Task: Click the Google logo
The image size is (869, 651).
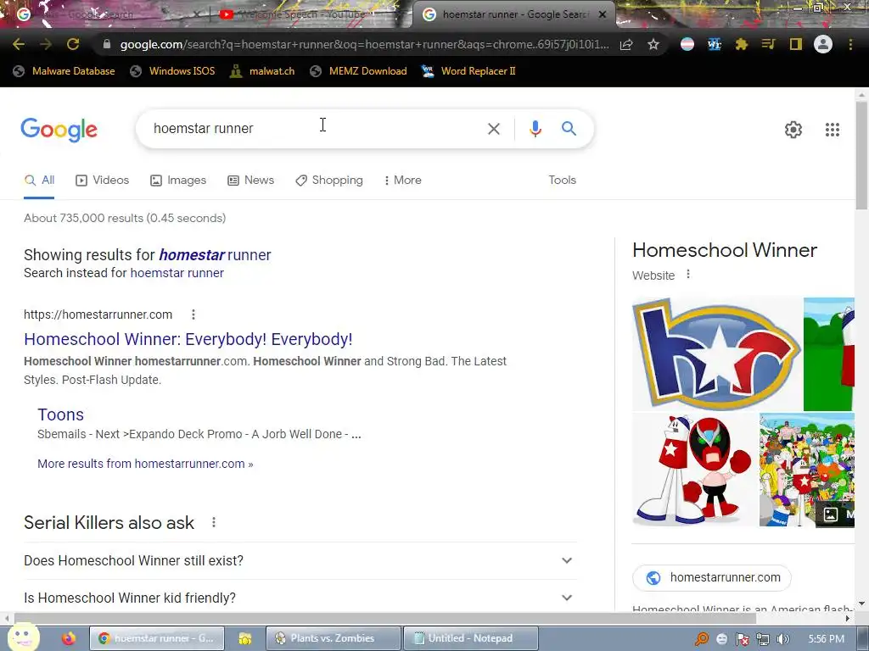Action: (59, 130)
